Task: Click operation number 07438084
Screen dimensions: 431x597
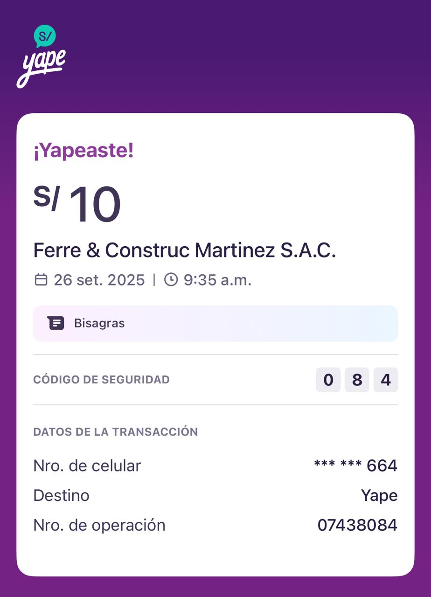Action: [x=357, y=525]
